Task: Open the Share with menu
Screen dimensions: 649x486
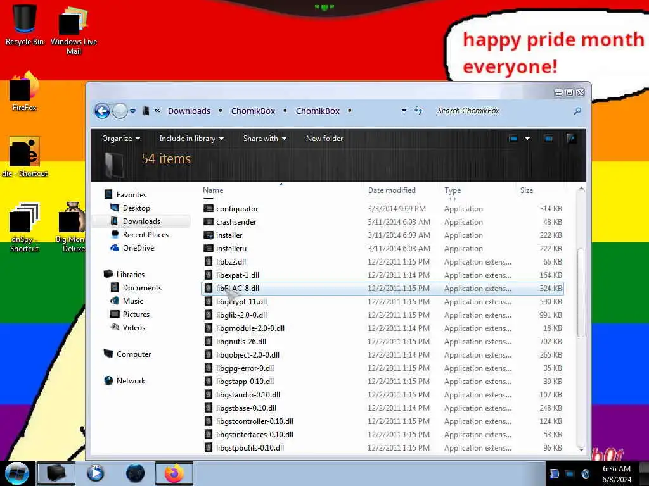Action: pyautogui.click(x=264, y=139)
